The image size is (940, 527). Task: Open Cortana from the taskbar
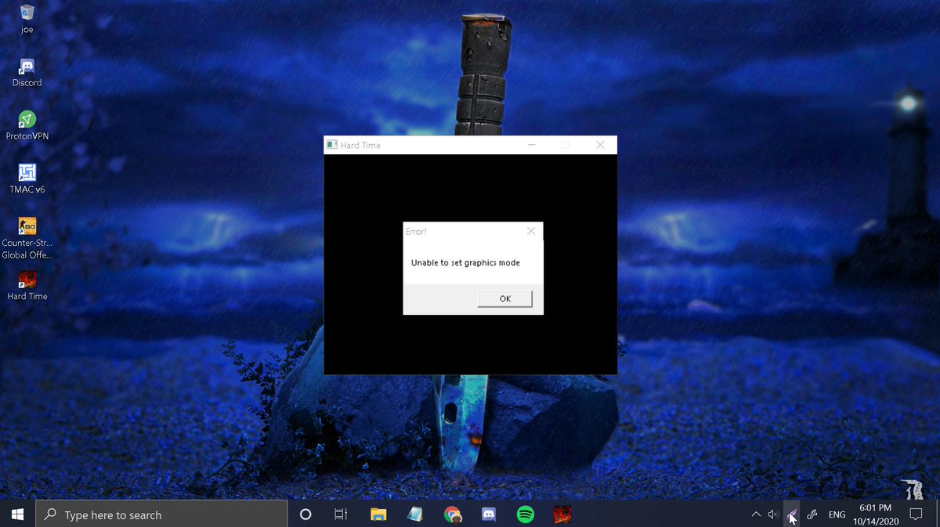(305, 514)
